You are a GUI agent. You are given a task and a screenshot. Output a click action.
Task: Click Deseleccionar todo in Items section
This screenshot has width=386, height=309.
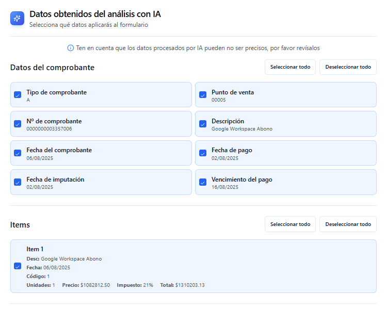(348, 224)
